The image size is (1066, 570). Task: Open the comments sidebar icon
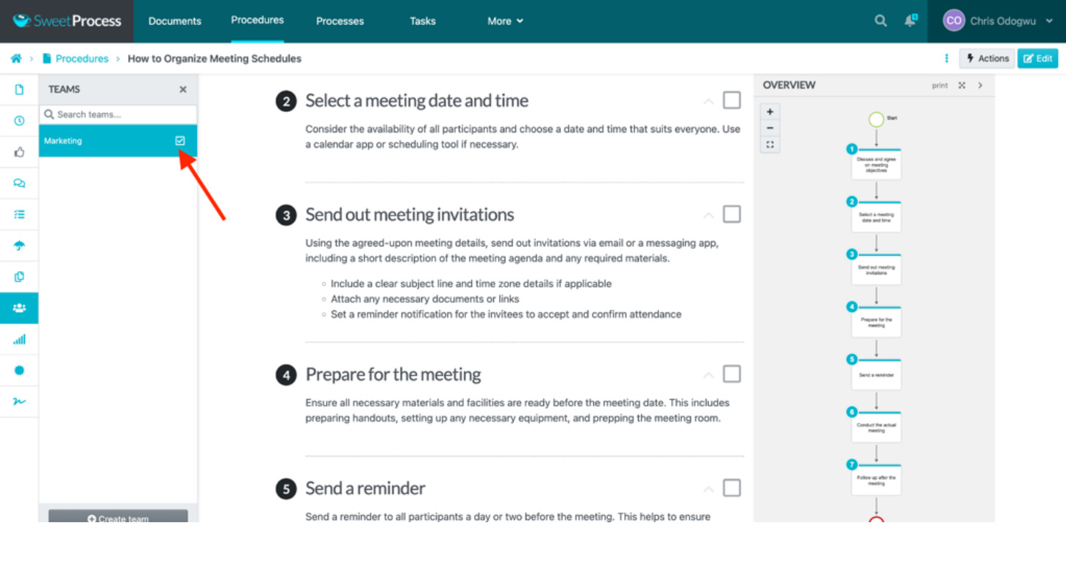coord(19,183)
